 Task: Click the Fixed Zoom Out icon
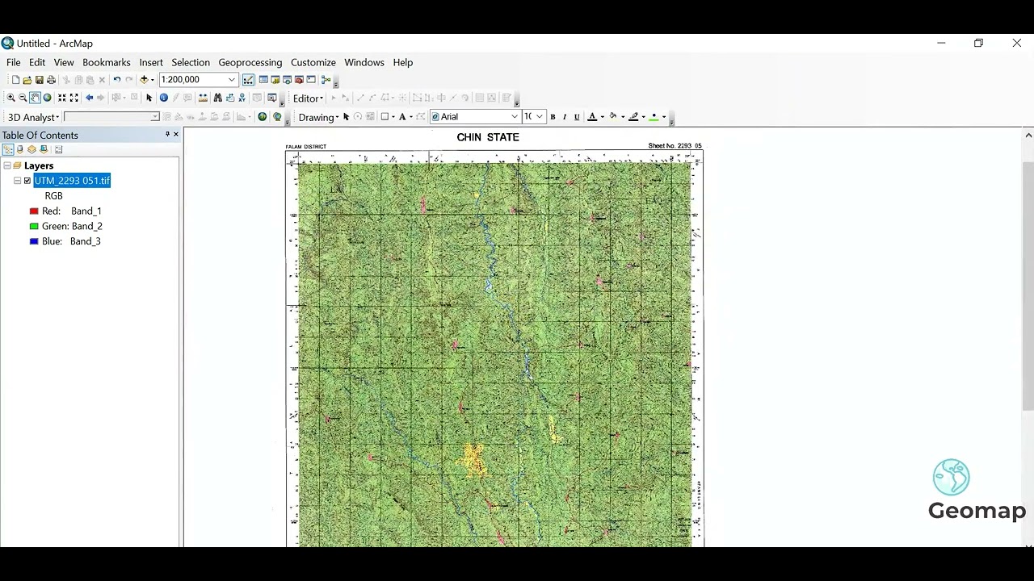coord(74,98)
